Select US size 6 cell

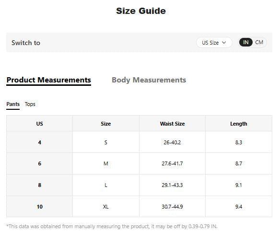click(x=39, y=163)
